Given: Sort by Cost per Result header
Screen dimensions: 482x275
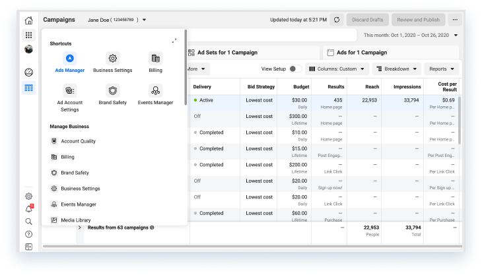Looking at the screenshot, I should [x=447, y=87].
